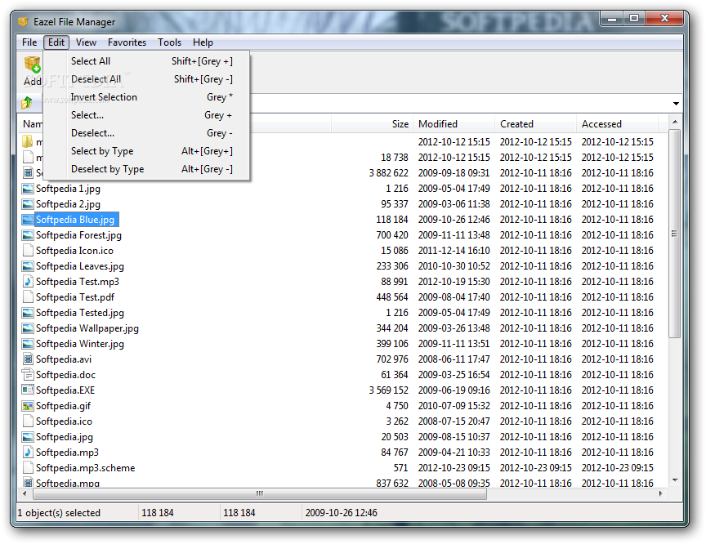Click modified date 2011-12-14 16:10
The width and height of the screenshot is (706, 544).
(x=454, y=251)
